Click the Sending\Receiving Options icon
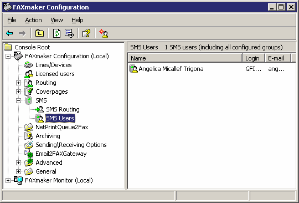The height and width of the screenshot is (203, 299). [x=29, y=145]
